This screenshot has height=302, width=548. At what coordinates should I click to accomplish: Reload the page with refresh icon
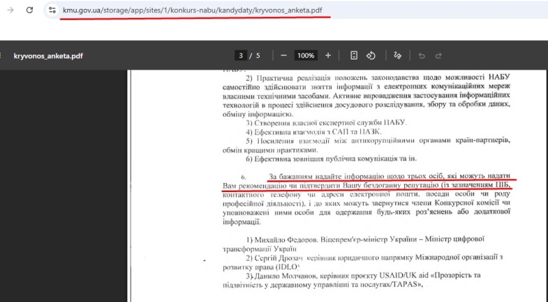click(29, 10)
